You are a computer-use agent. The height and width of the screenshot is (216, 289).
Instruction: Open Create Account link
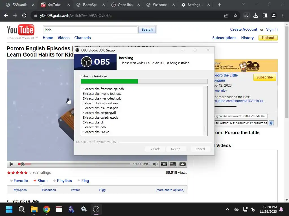tap(244, 29)
